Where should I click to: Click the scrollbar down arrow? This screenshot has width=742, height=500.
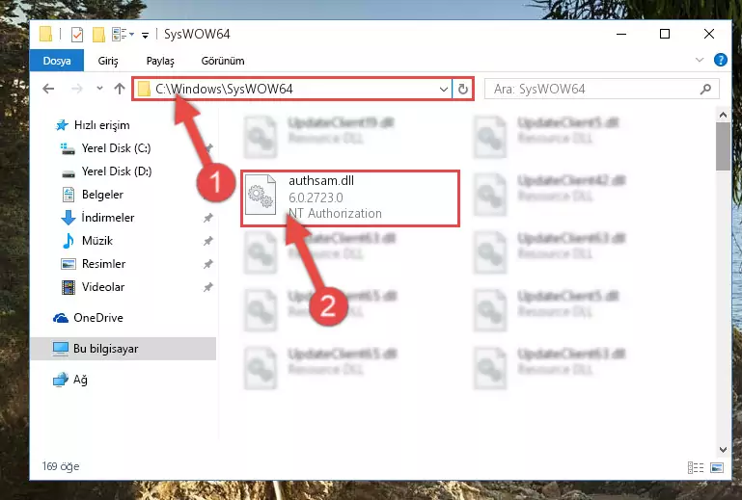(723, 450)
